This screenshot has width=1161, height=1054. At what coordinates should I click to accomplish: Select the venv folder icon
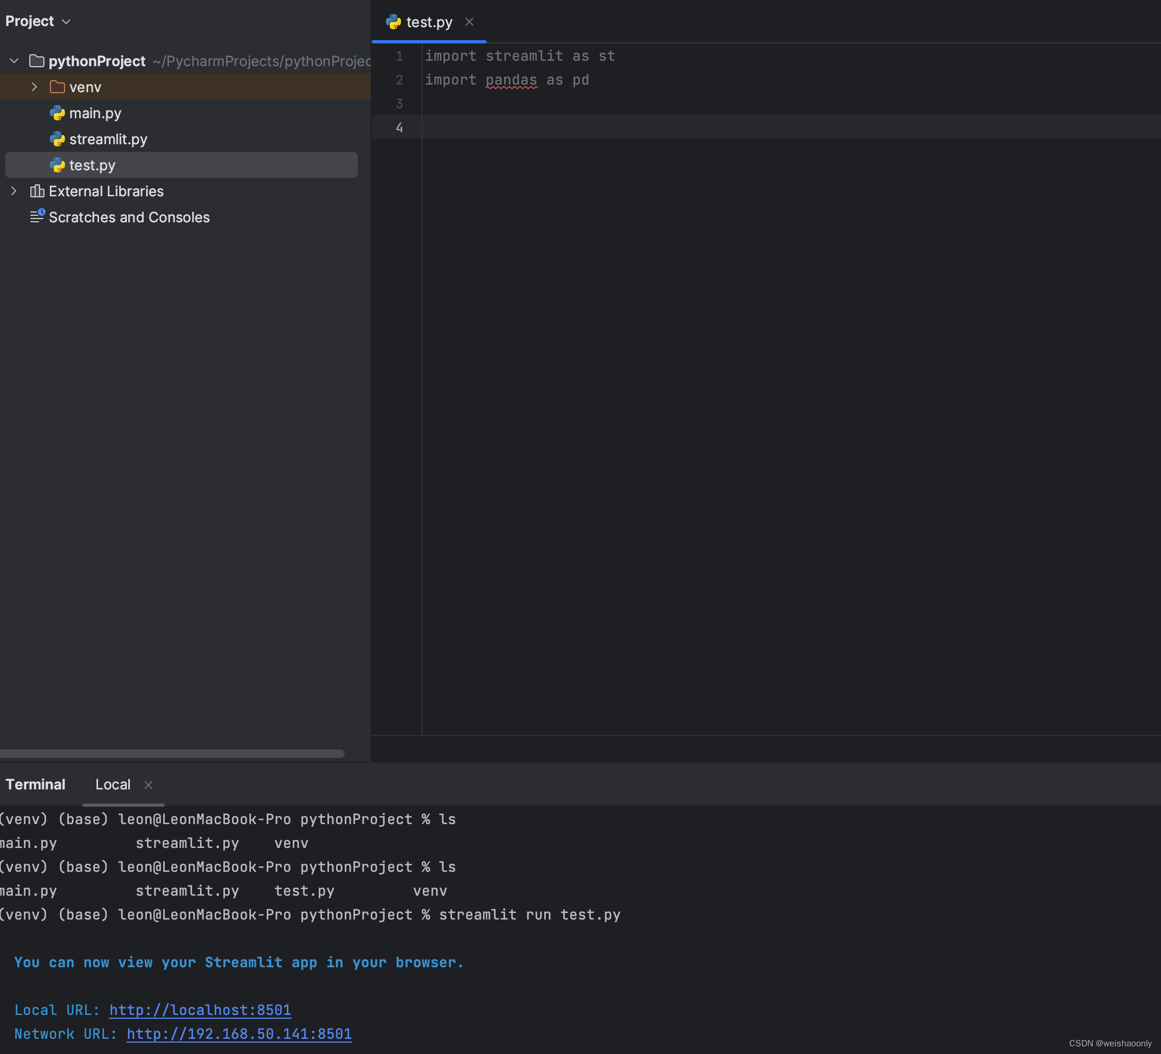pos(57,87)
